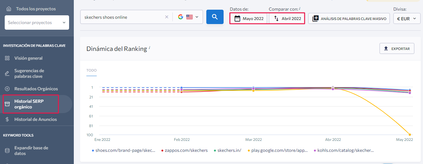Image resolution: width=423 pixels, height=164 pixels.
Task: Toggle skechers.in/ series in legend
Action: [x=227, y=150]
